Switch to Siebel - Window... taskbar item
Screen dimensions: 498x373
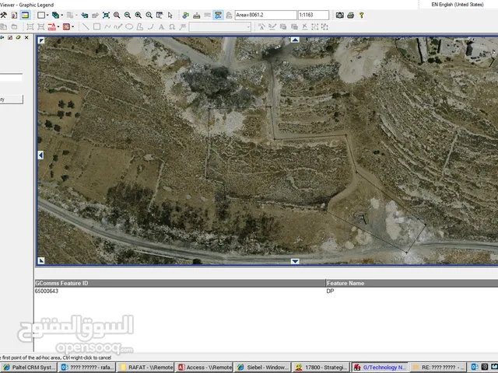tap(263, 368)
